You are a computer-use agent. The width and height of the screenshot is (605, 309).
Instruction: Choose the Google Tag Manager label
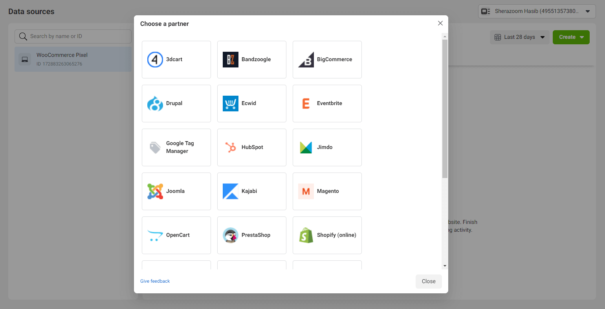click(x=180, y=147)
